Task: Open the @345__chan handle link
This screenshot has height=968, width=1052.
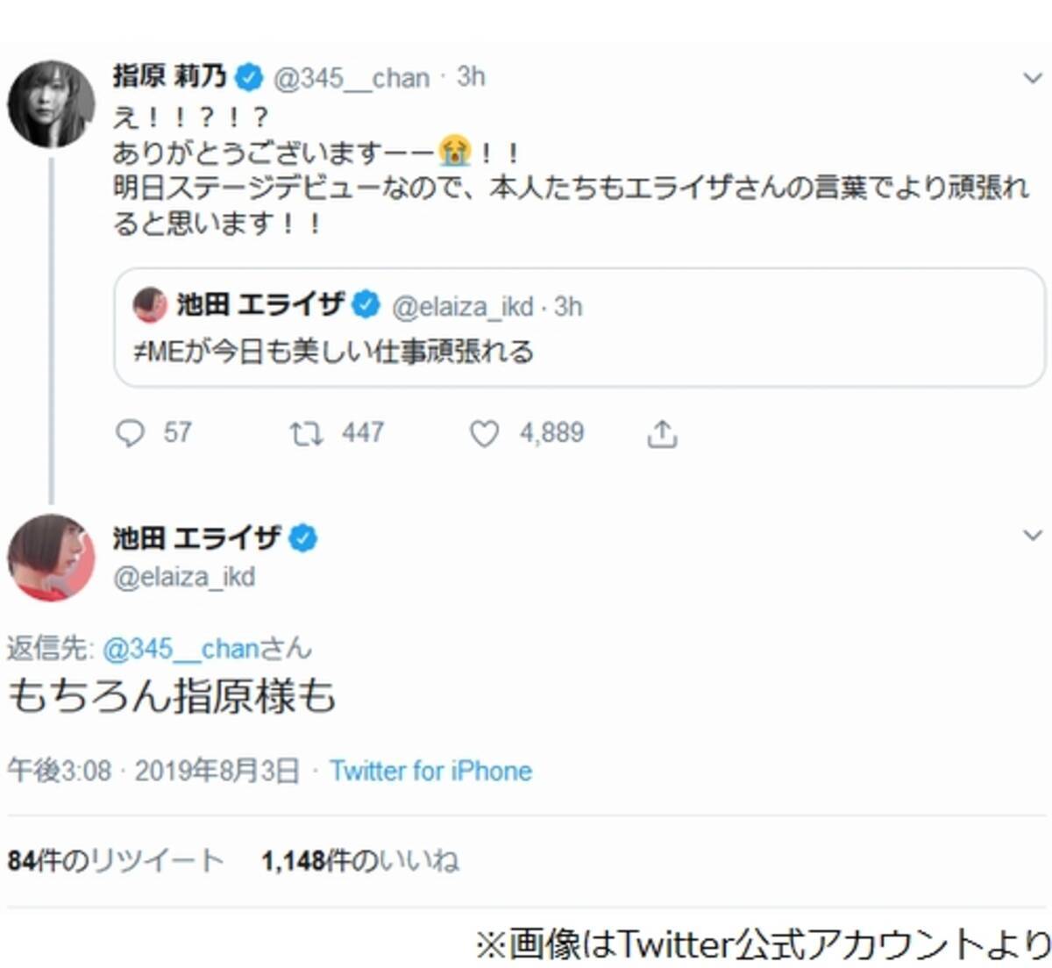Action: (x=352, y=78)
